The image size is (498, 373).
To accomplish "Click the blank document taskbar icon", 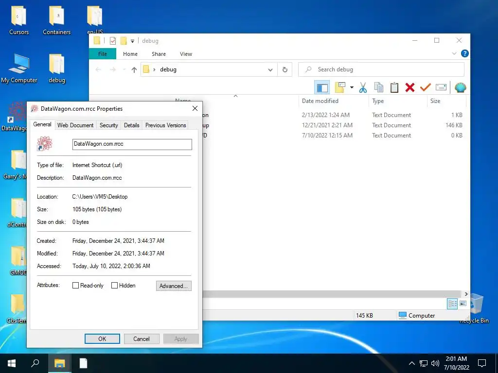I will (x=83, y=363).
